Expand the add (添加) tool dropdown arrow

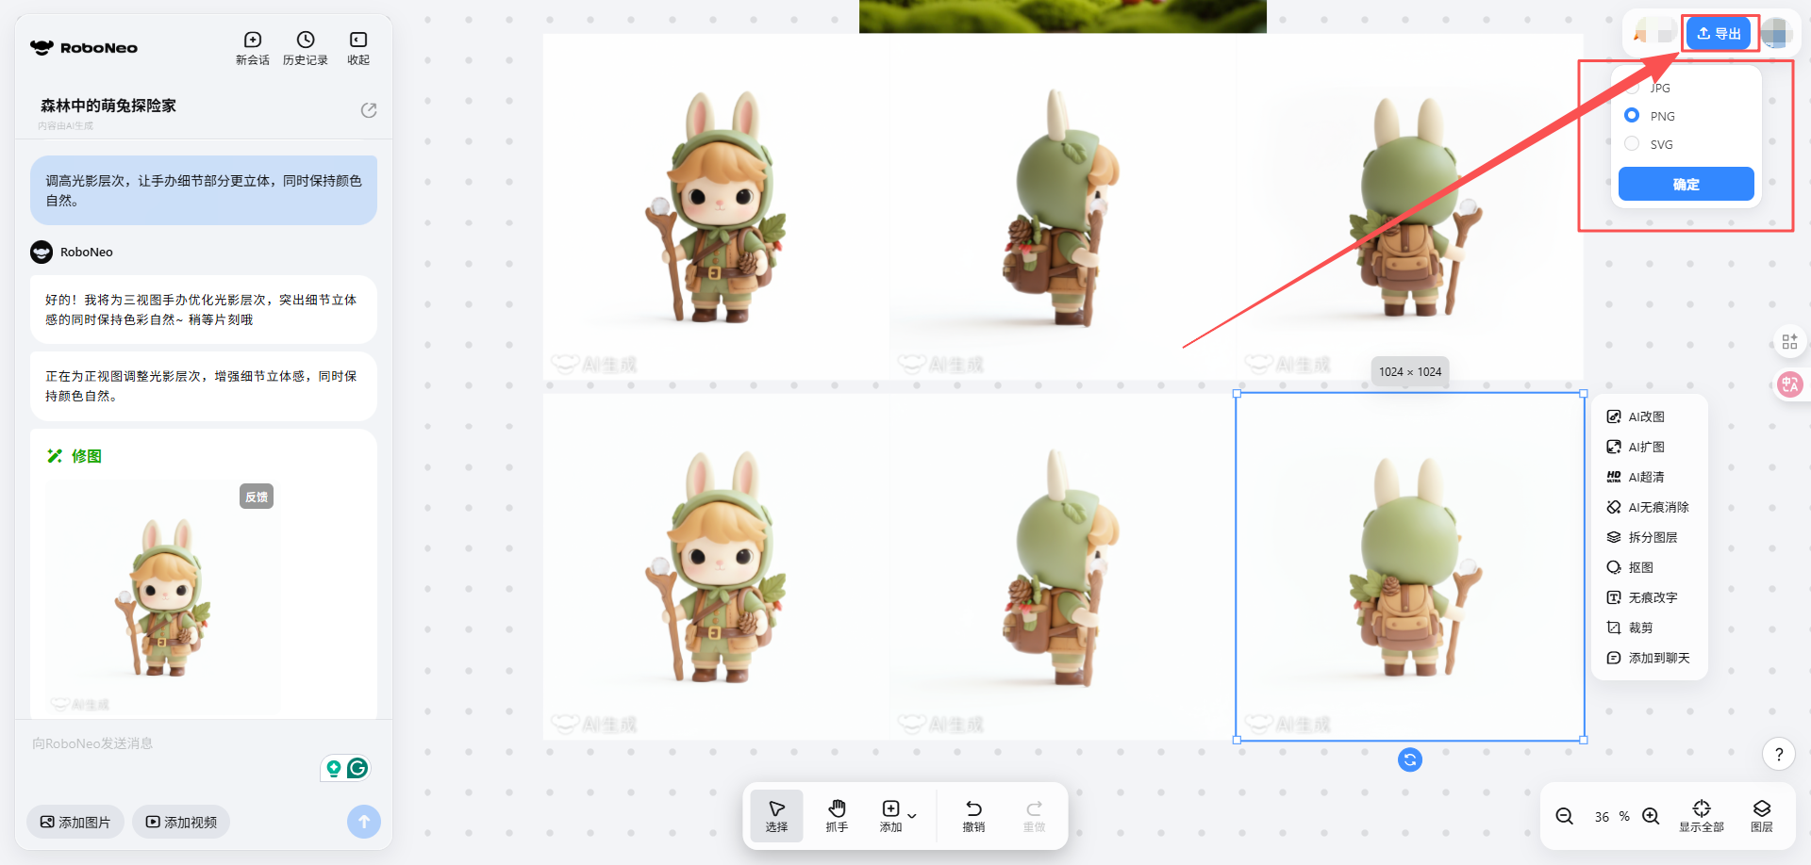[912, 815]
